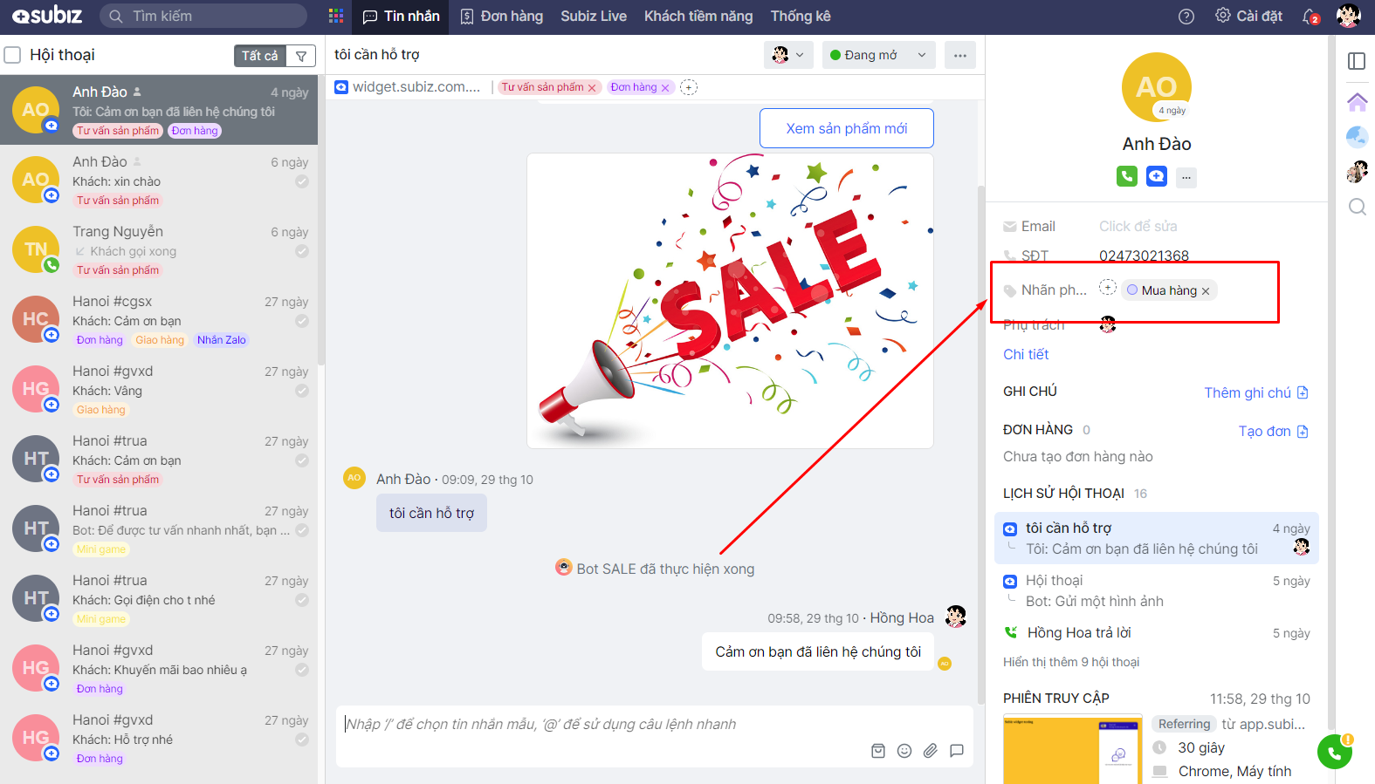Open the apps grid icon in top bar
This screenshot has height=784, width=1375.
tap(336, 17)
